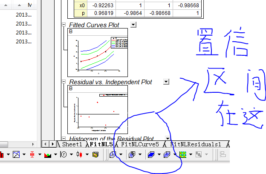Select the 3D scatter plot tool
Image resolution: width=266 pixels, height=174 pixels.
113,154
